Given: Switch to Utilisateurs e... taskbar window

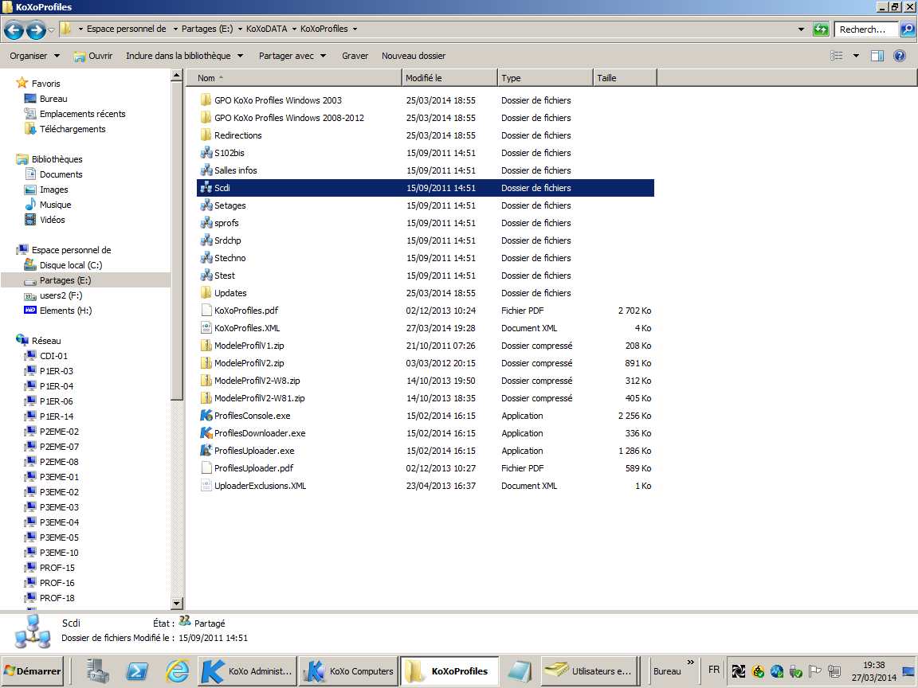Looking at the screenshot, I should pos(590,671).
